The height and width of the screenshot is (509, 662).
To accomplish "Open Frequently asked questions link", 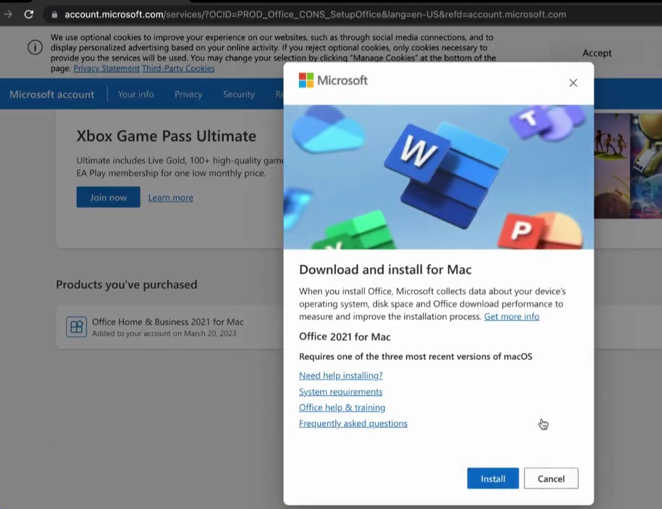I will click(353, 423).
